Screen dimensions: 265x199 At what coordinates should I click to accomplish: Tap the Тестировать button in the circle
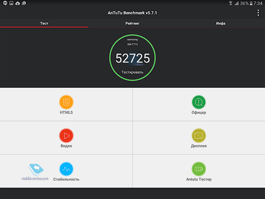coord(132,72)
